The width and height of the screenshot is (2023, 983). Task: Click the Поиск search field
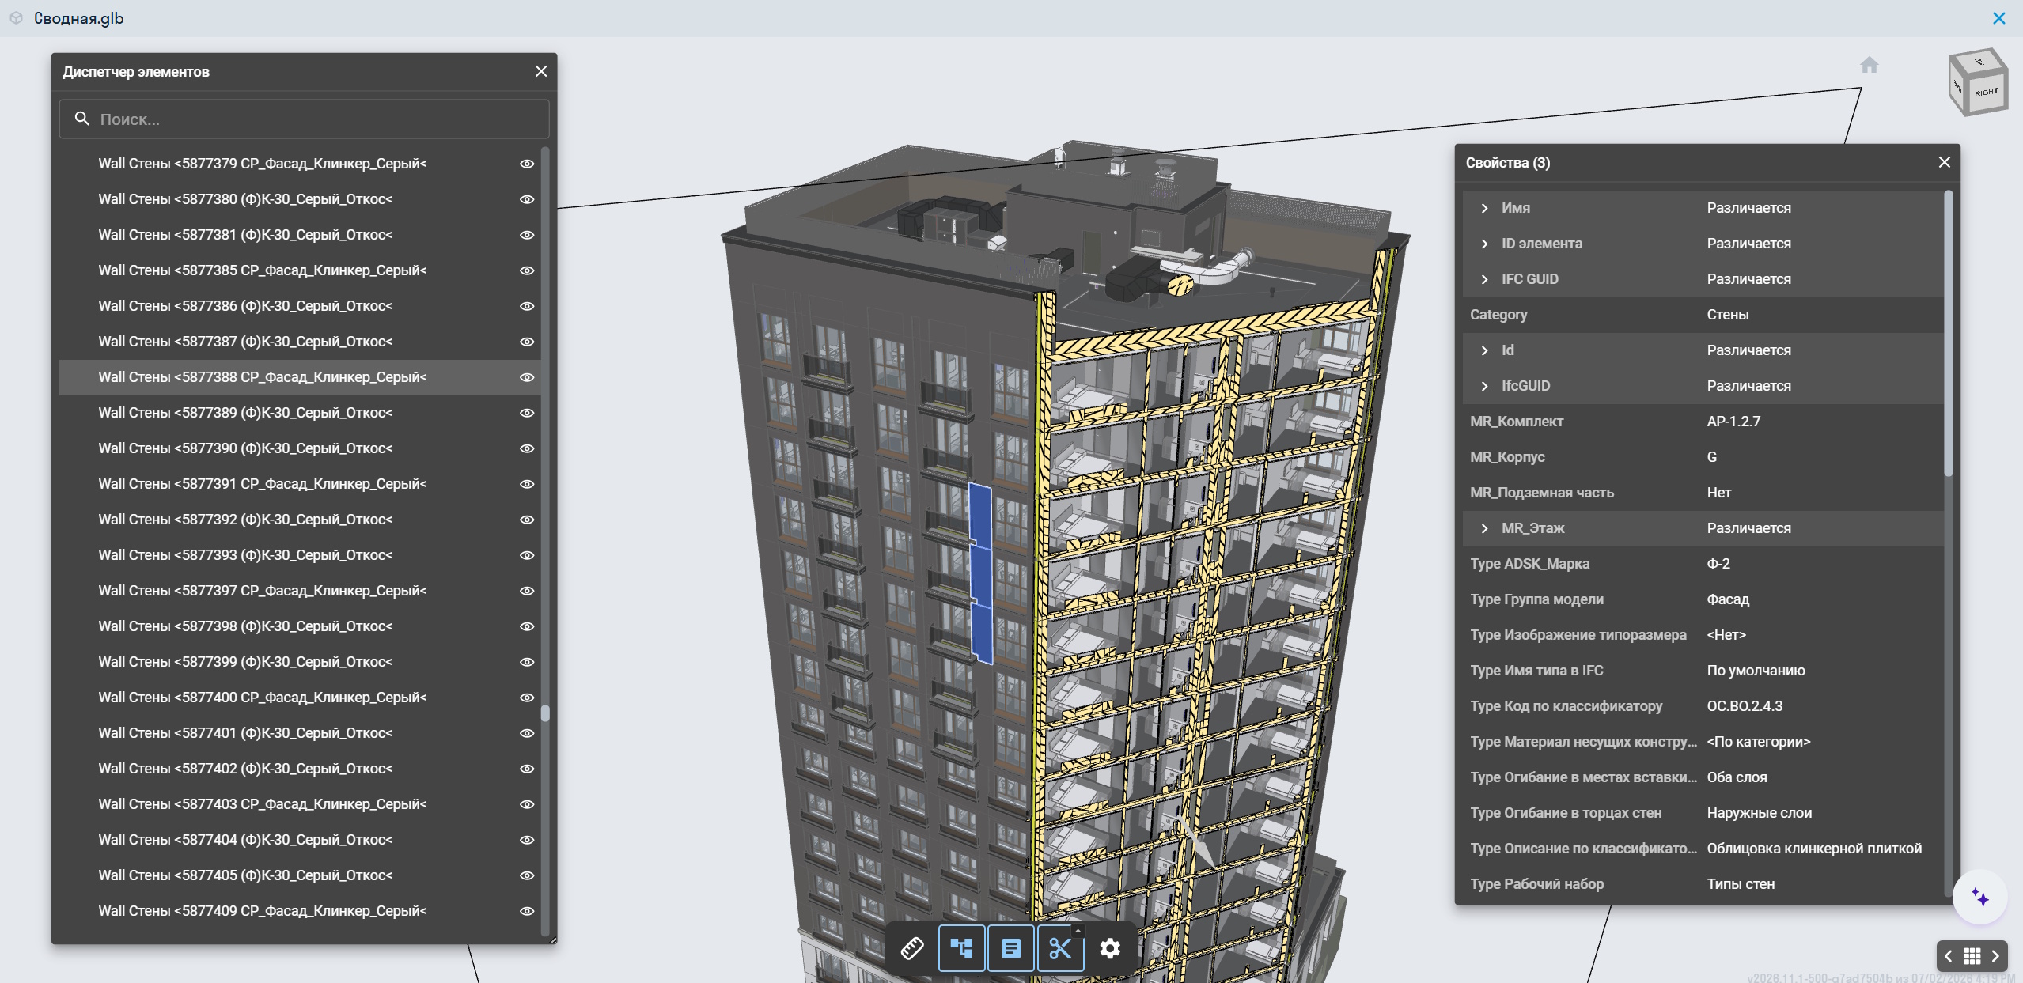click(x=304, y=119)
